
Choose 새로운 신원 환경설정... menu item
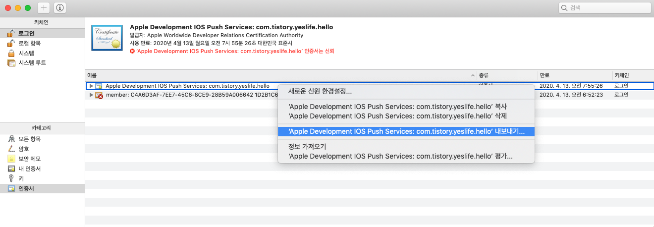406,91
